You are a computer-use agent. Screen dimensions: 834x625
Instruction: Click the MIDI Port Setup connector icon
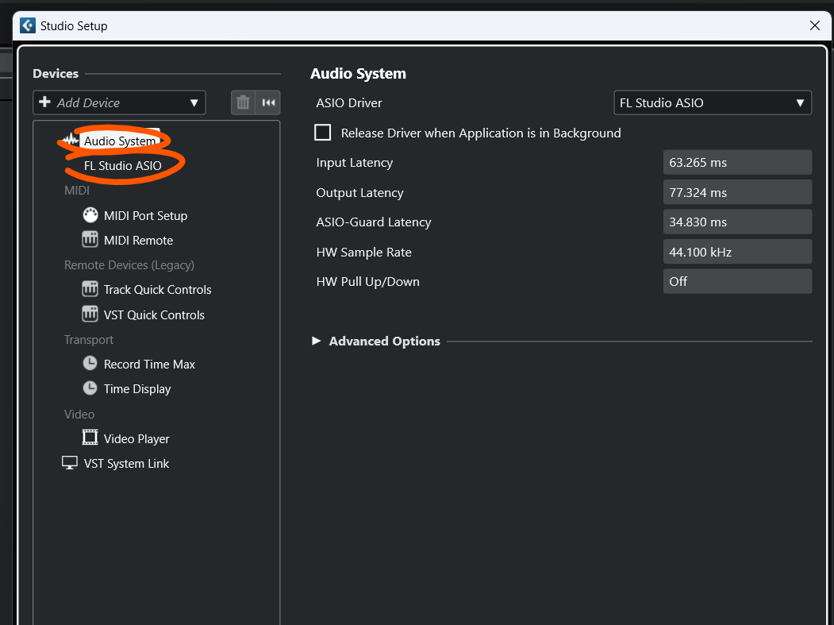click(90, 215)
